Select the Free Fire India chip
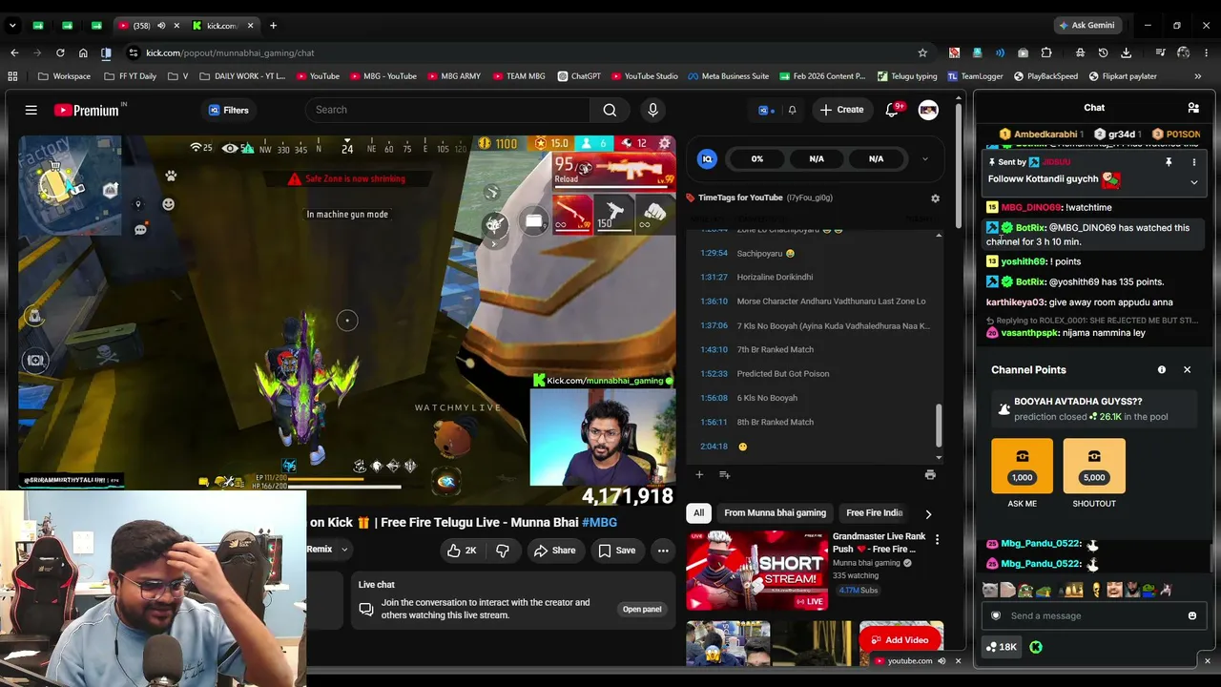 874,512
